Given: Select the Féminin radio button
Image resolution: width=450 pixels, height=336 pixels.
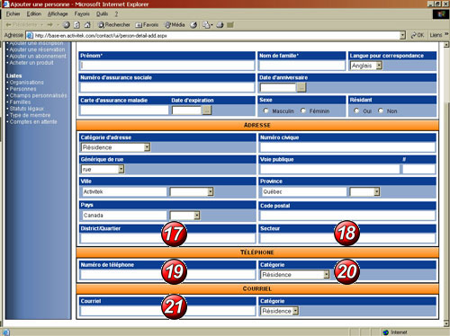Looking at the screenshot, I should tap(303, 111).
